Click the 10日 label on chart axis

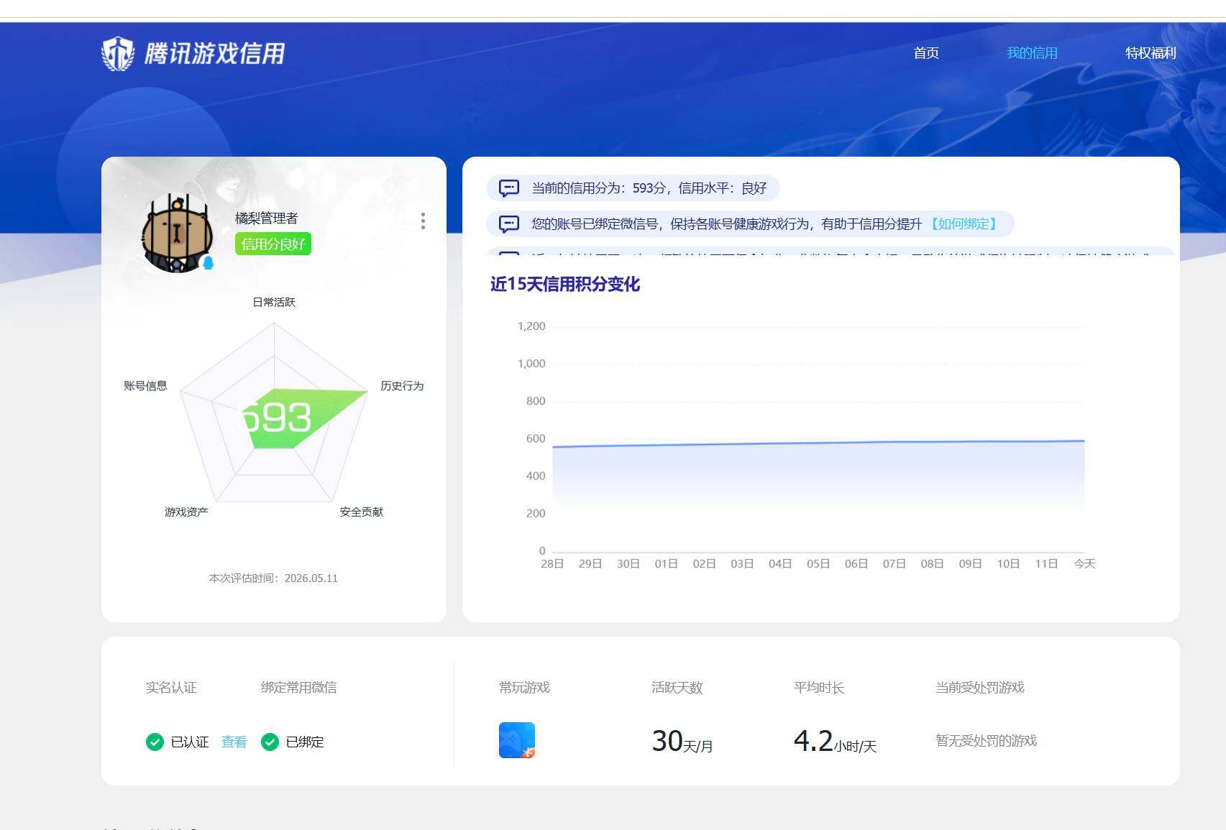point(1008,564)
